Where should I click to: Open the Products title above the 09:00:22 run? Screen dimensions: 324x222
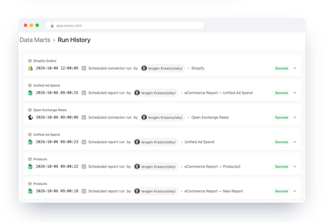[x=40, y=159]
